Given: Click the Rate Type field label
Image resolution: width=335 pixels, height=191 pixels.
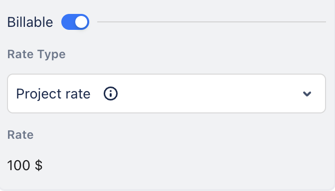Looking at the screenshot, I should (36, 54).
